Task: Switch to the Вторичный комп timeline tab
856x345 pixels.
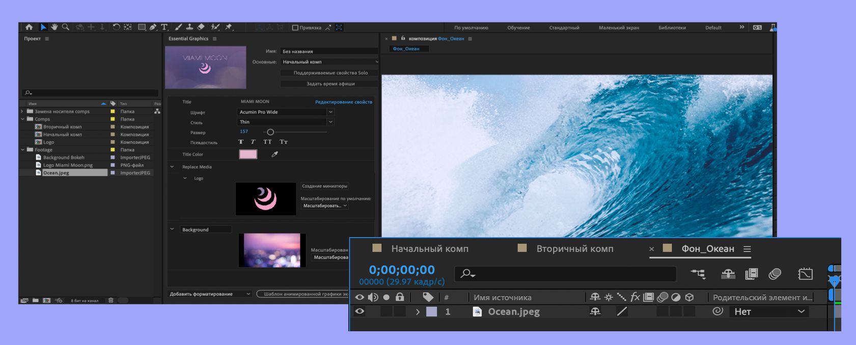Action: [x=575, y=249]
